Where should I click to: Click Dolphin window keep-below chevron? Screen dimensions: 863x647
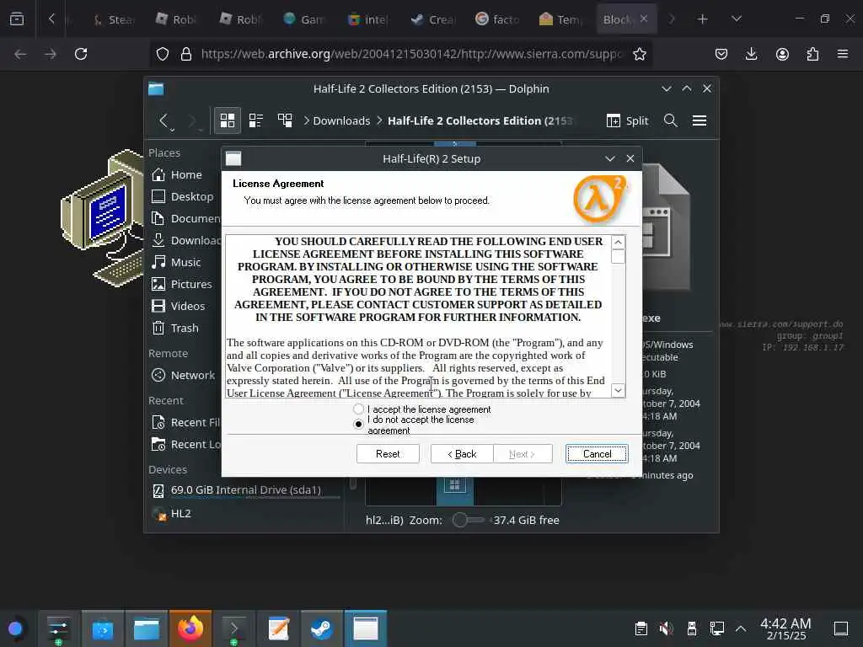point(667,88)
